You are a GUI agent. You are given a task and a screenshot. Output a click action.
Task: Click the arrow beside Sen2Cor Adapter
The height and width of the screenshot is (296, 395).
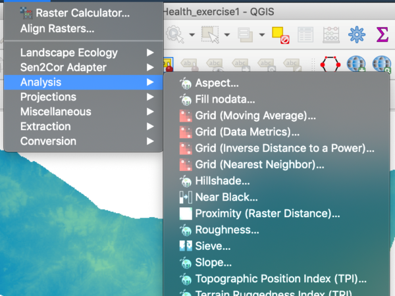pos(150,68)
